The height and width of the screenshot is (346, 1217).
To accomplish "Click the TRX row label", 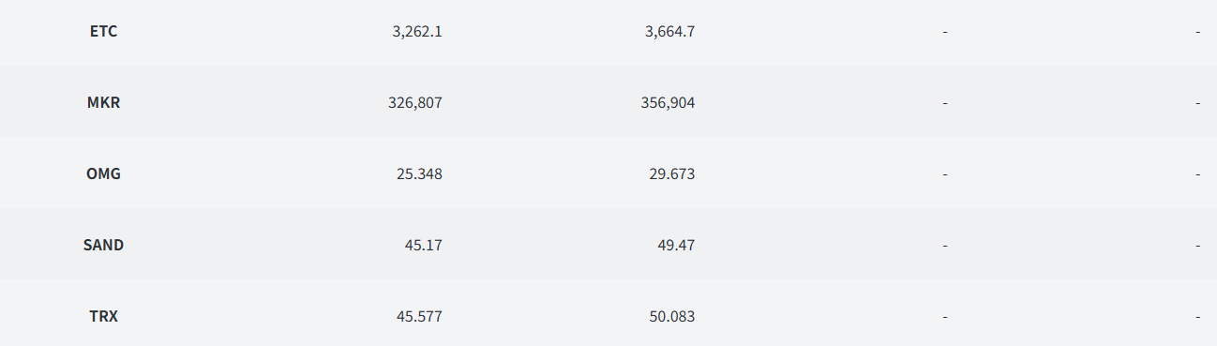I will tap(103, 316).
